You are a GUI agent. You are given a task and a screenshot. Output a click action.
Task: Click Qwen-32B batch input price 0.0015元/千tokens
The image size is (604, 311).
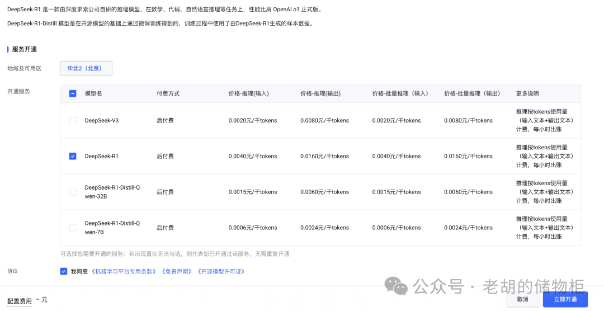pos(397,192)
